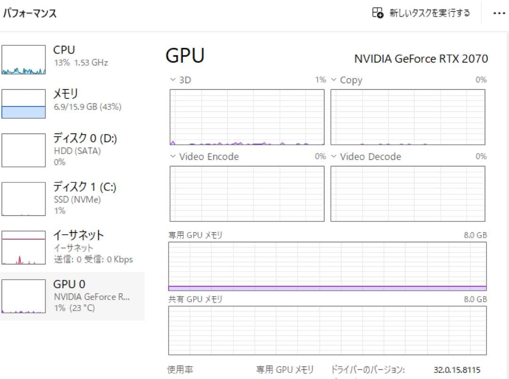Open ディスク 1 (C:) SSD graph thumbnail

point(24,199)
